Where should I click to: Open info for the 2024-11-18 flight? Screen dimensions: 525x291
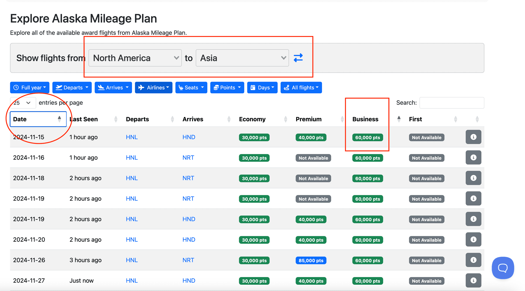coord(473,178)
